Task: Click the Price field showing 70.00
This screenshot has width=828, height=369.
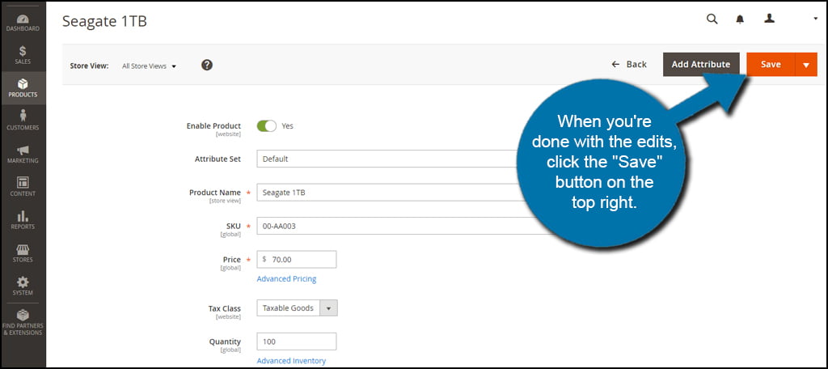Action: point(297,259)
